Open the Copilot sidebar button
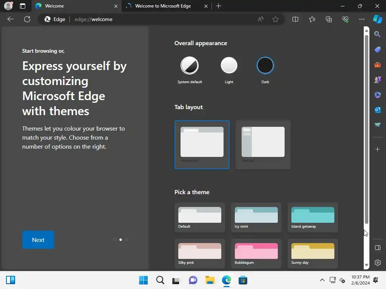 [378, 19]
